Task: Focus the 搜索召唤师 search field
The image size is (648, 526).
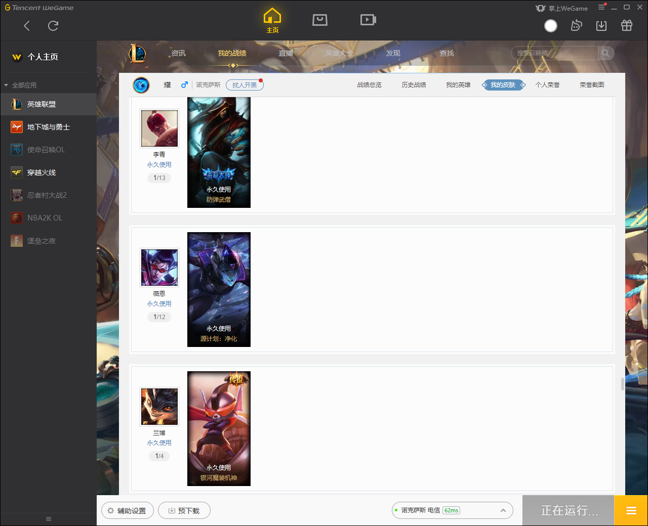Action: [555, 53]
